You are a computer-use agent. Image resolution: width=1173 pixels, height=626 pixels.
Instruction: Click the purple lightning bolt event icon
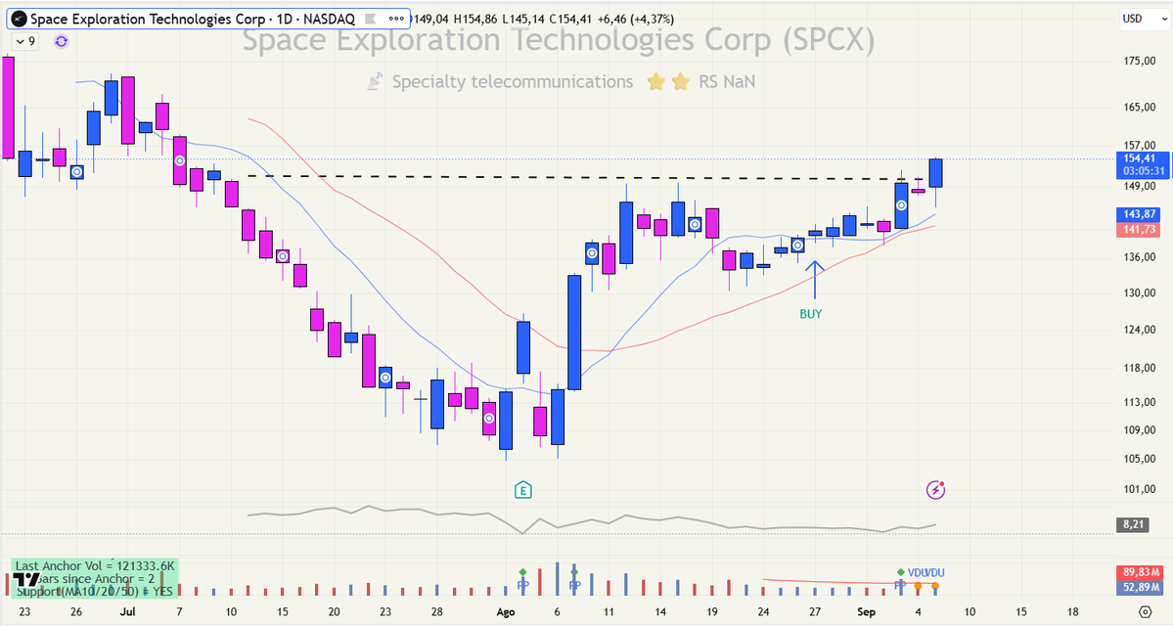pyautogui.click(x=935, y=490)
